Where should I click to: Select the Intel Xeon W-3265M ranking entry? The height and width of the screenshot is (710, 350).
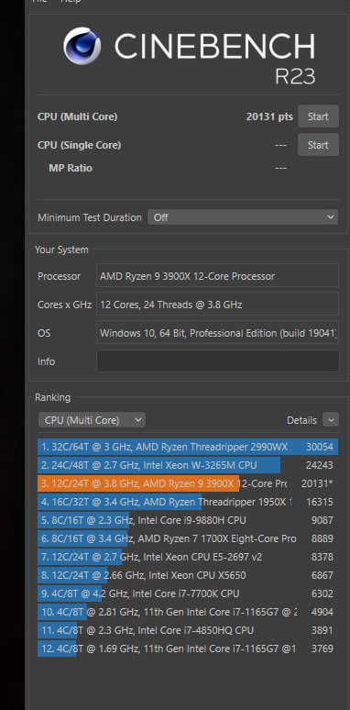tap(188, 465)
